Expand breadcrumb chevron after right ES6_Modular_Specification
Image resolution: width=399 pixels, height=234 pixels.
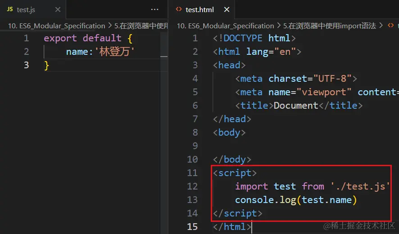(279, 26)
